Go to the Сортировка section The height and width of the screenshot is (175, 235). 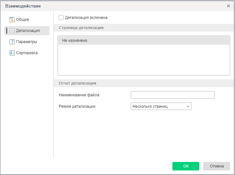pos(27,53)
